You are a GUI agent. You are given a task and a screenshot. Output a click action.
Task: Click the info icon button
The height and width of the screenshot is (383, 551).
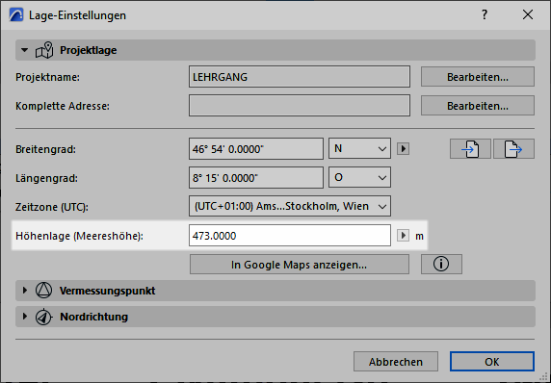(x=441, y=264)
